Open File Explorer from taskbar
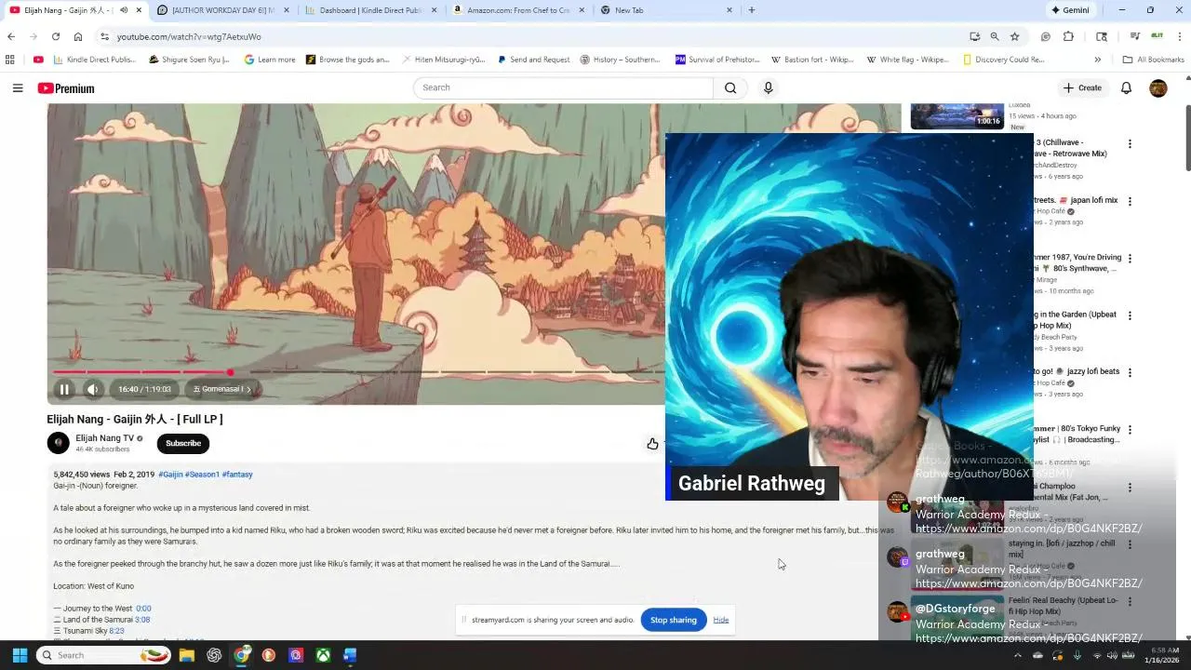 pos(187,655)
